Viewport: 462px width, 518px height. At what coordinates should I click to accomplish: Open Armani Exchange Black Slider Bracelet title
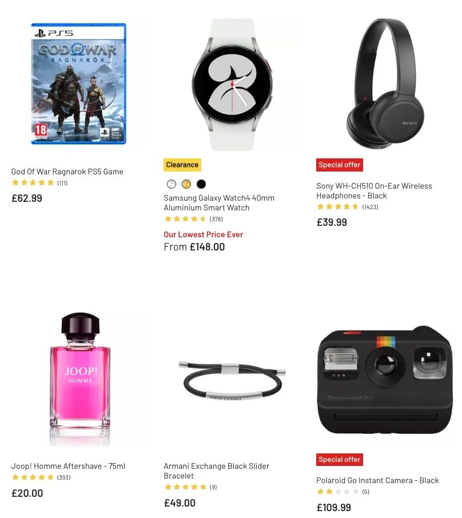click(x=217, y=471)
